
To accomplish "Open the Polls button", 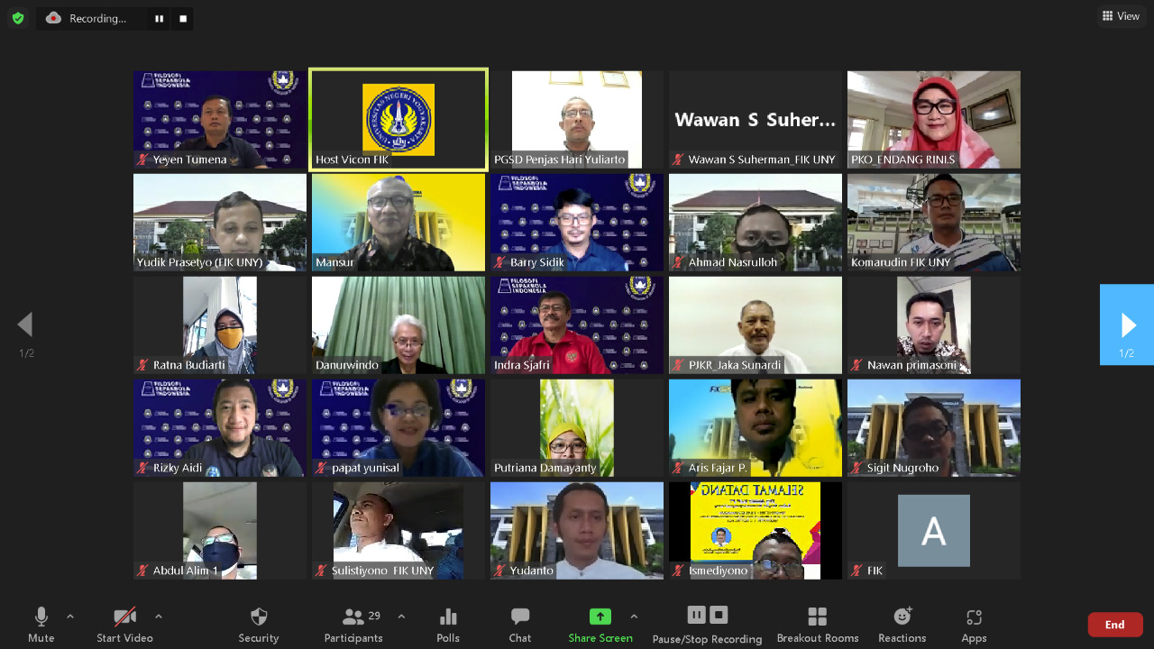I will coord(448,625).
